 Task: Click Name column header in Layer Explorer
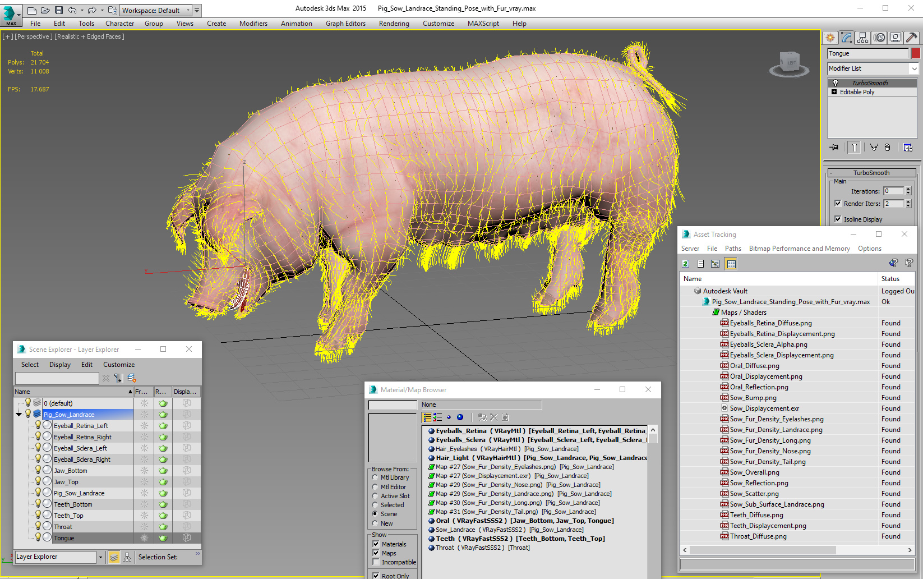pyautogui.click(x=73, y=392)
